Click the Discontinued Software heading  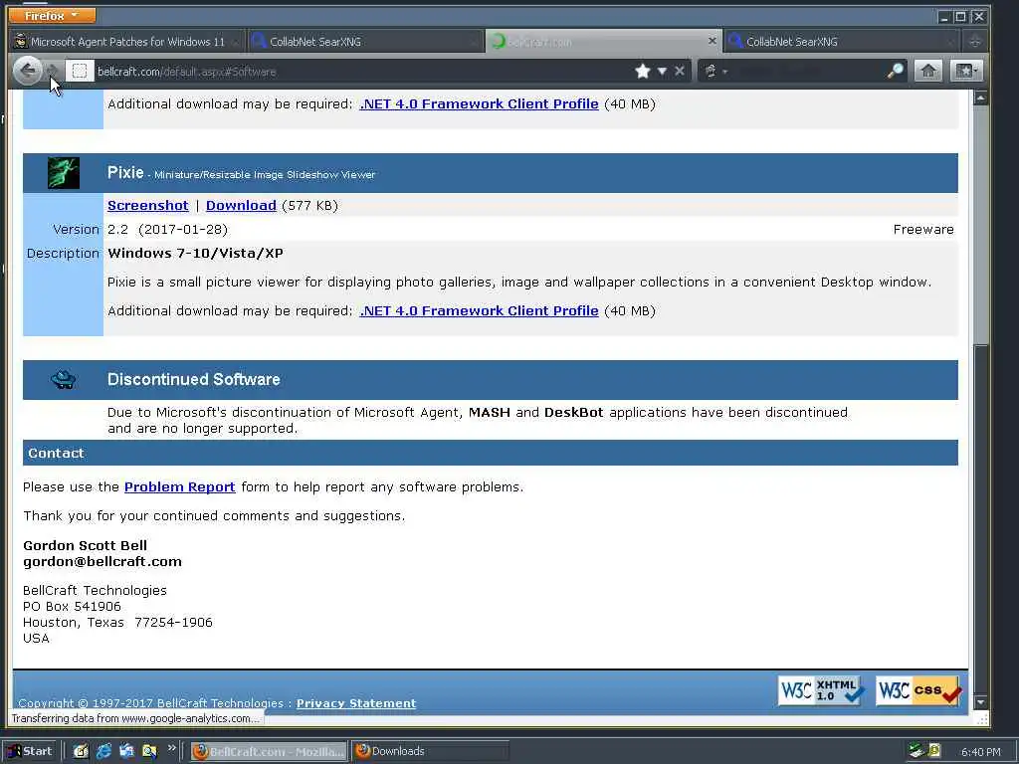click(194, 379)
